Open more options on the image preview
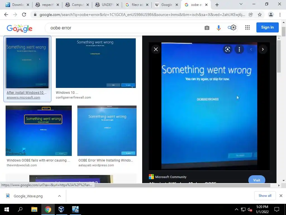 tap(239, 49)
